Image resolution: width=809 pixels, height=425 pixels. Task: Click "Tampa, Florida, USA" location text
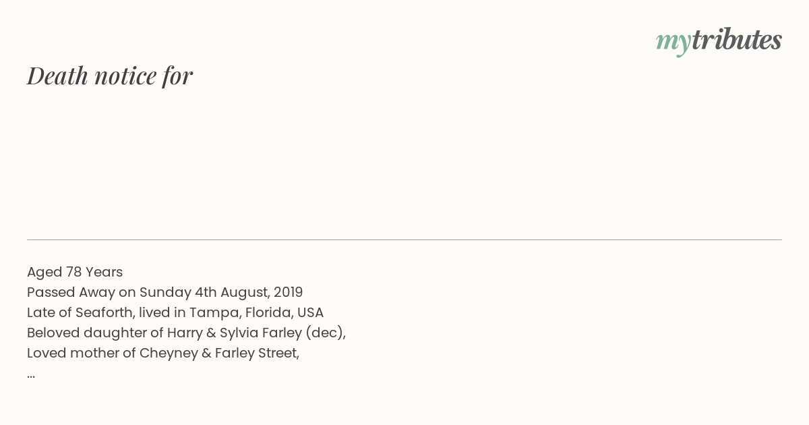[x=256, y=312]
